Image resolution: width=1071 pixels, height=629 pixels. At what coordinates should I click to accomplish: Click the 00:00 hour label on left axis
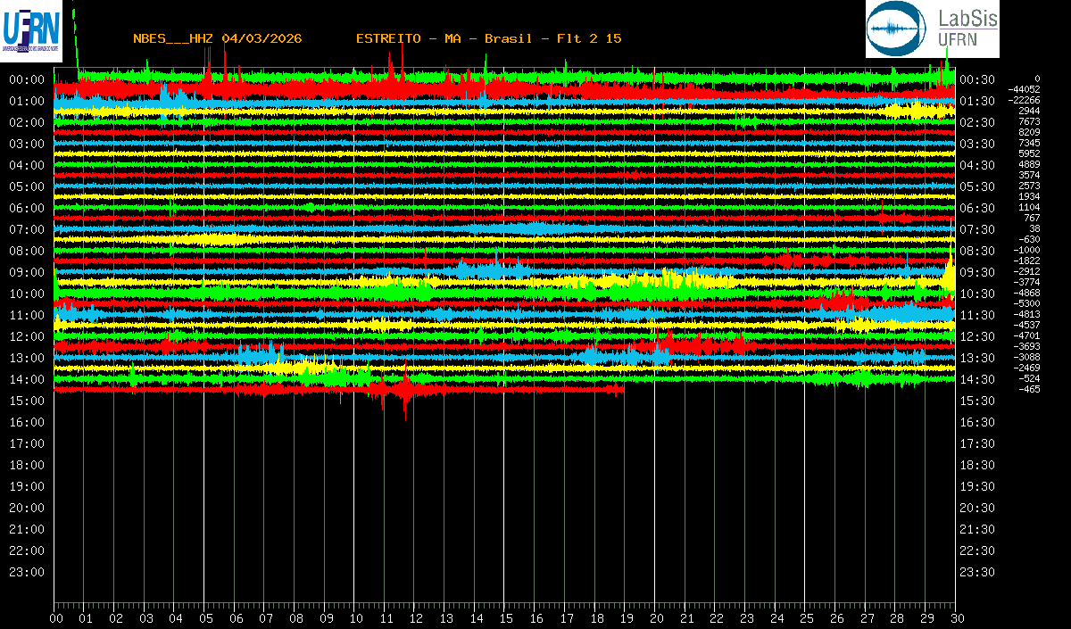click(27, 79)
